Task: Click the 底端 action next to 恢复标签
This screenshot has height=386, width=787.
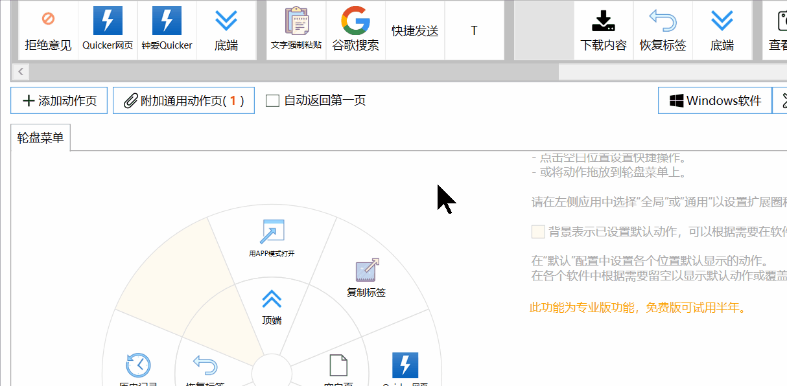Action: click(x=722, y=30)
